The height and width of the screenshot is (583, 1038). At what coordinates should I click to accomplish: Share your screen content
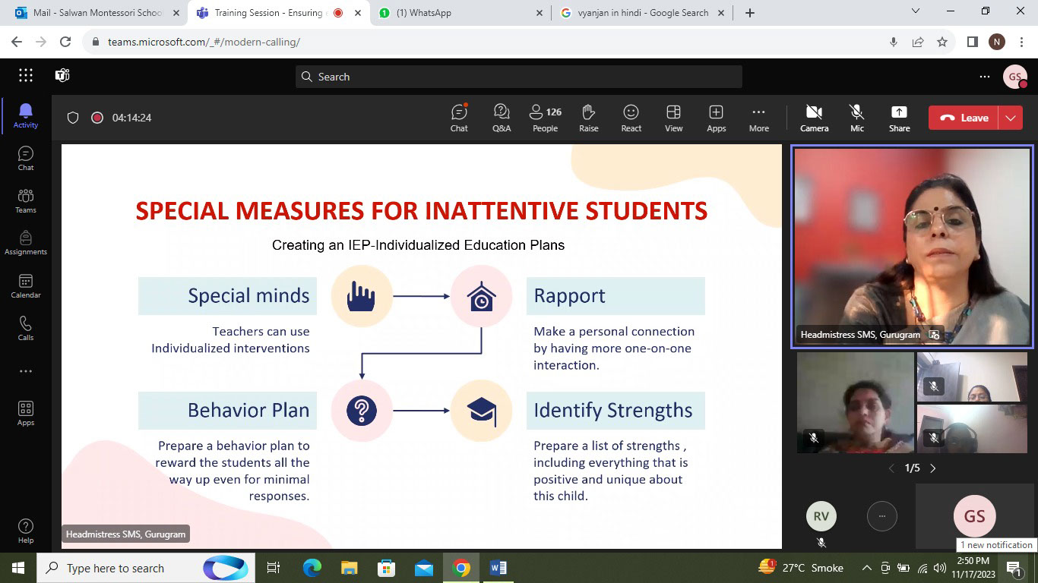(899, 118)
